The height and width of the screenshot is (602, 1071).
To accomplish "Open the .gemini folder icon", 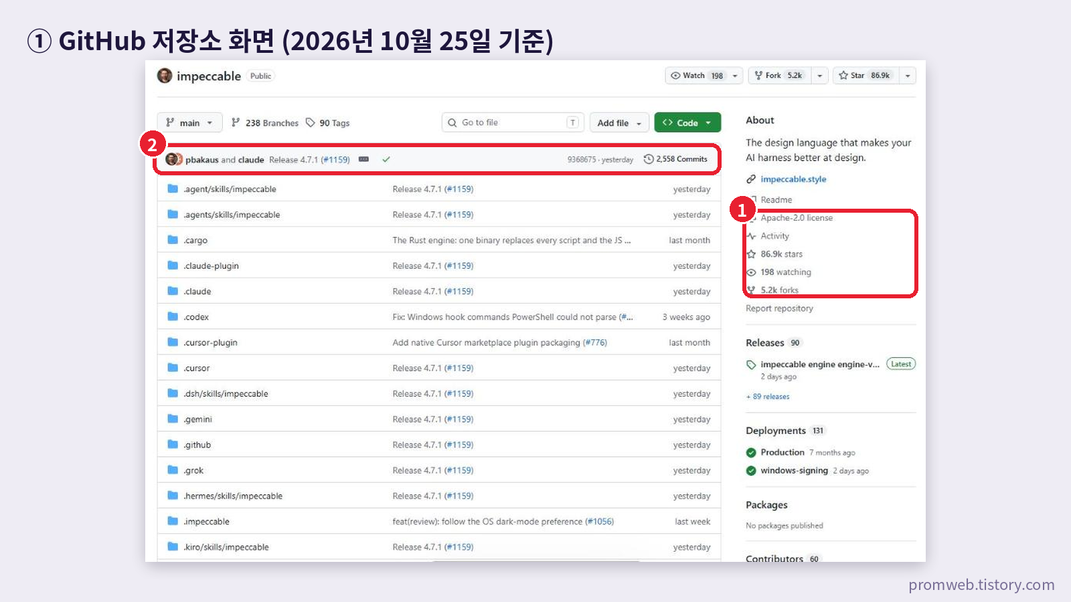I will (173, 419).
